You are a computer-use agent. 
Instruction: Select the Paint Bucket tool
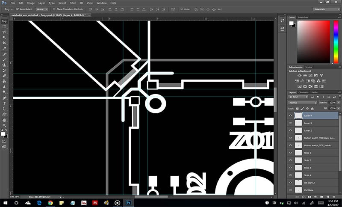pos(4,81)
